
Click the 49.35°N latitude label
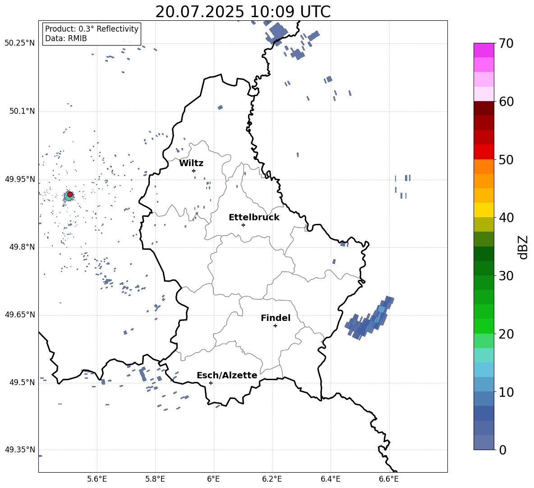click(20, 450)
